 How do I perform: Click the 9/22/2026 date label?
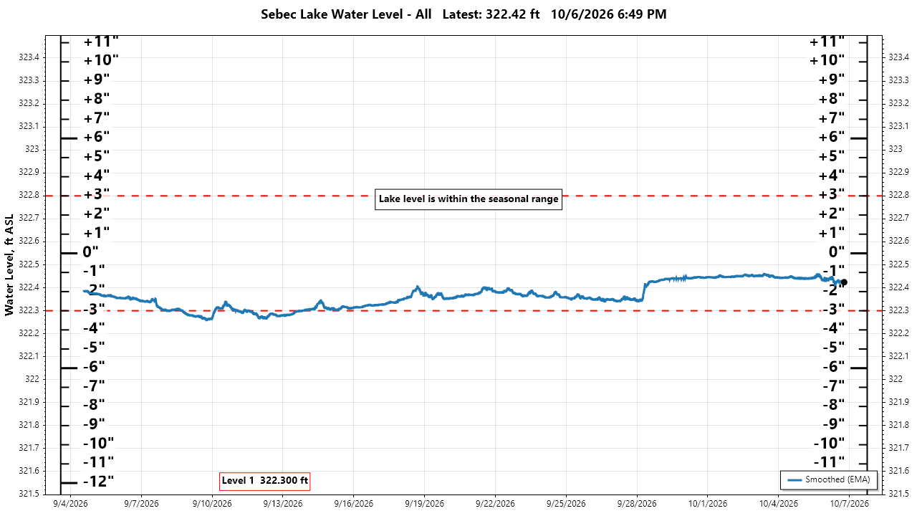point(496,504)
